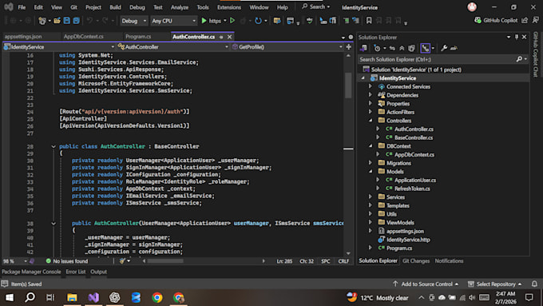
Task: Expand the Migrations folder arrow
Action: (x=371, y=163)
